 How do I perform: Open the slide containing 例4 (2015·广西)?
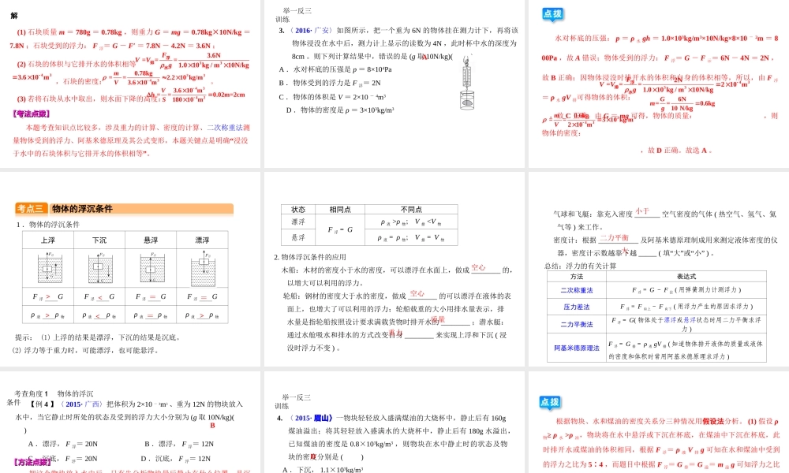click(130, 423)
